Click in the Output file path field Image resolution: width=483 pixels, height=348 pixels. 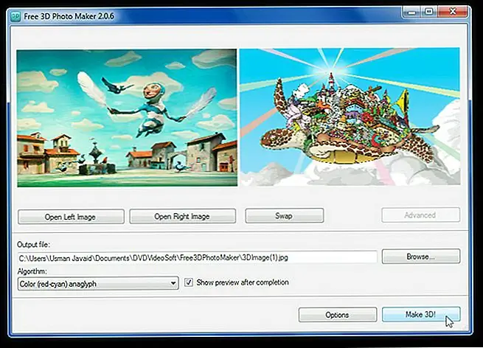click(197, 257)
